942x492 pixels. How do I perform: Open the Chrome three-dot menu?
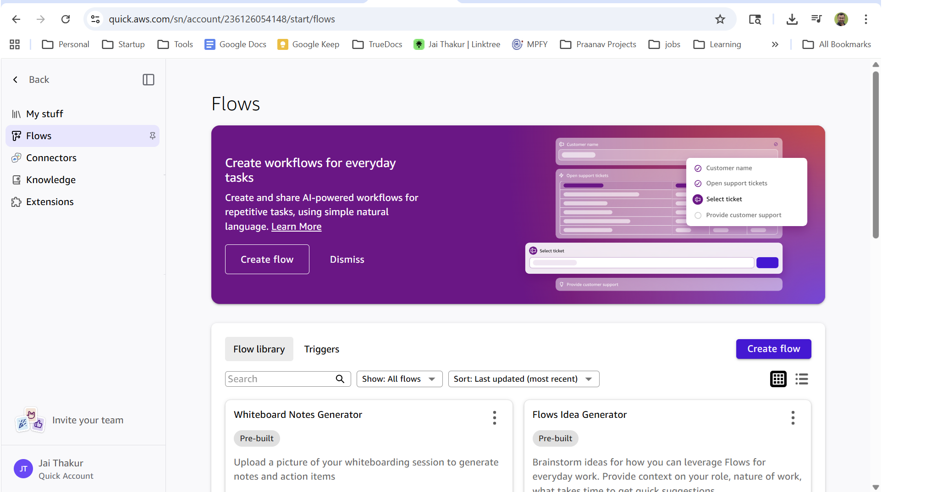866,19
